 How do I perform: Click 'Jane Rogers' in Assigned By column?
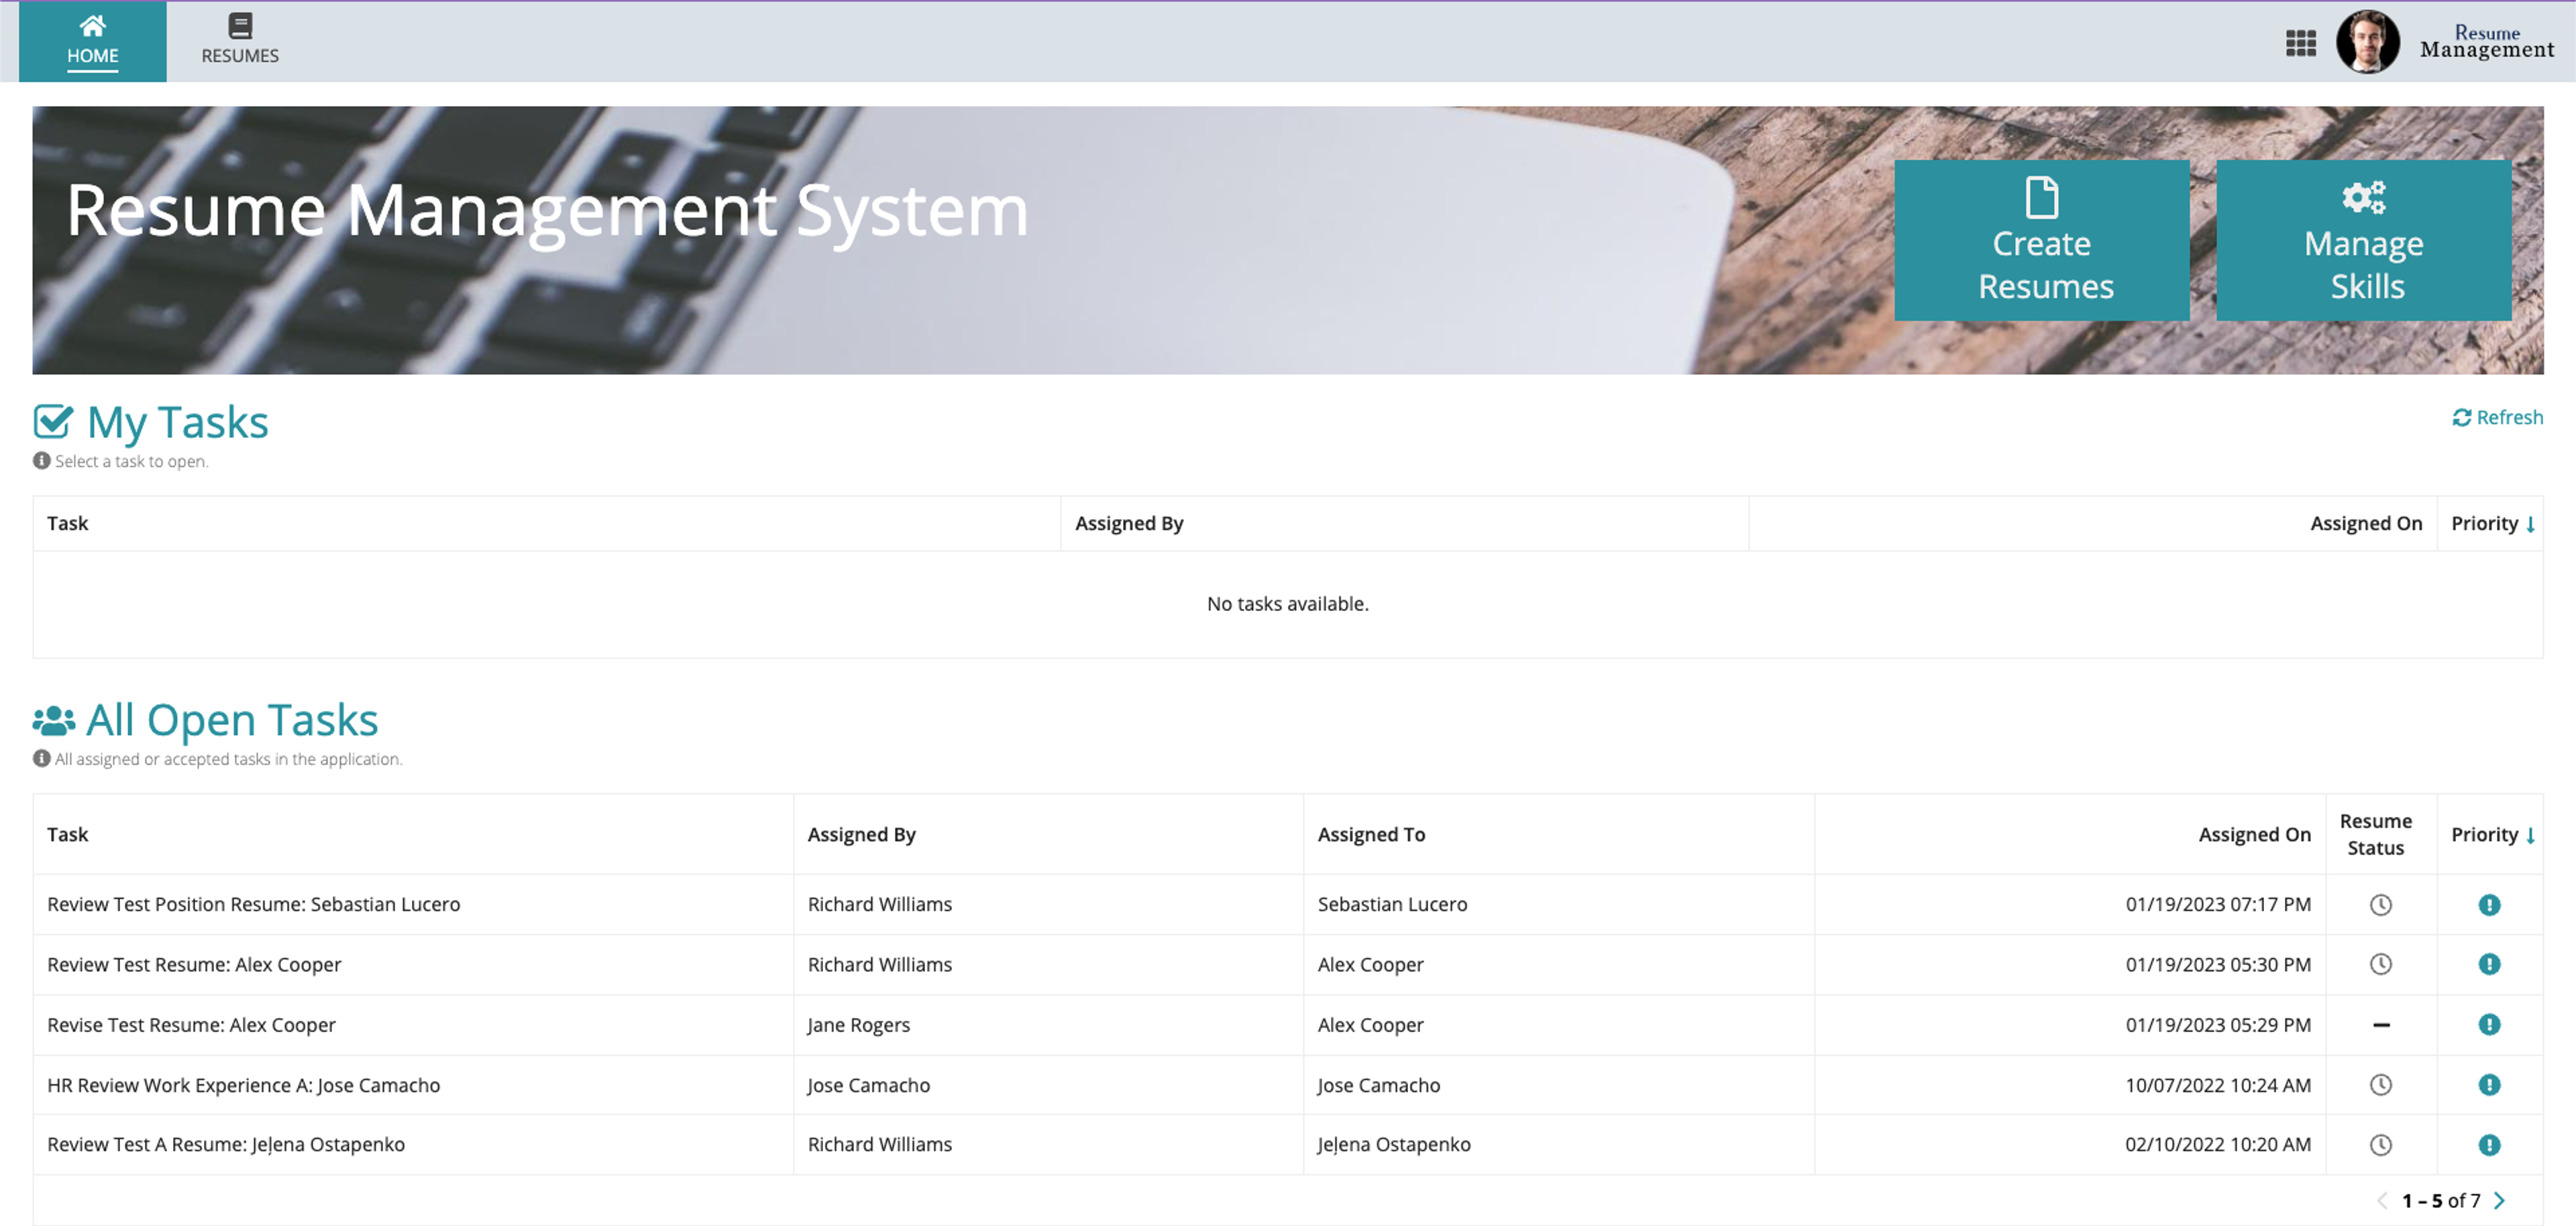[858, 1024]
